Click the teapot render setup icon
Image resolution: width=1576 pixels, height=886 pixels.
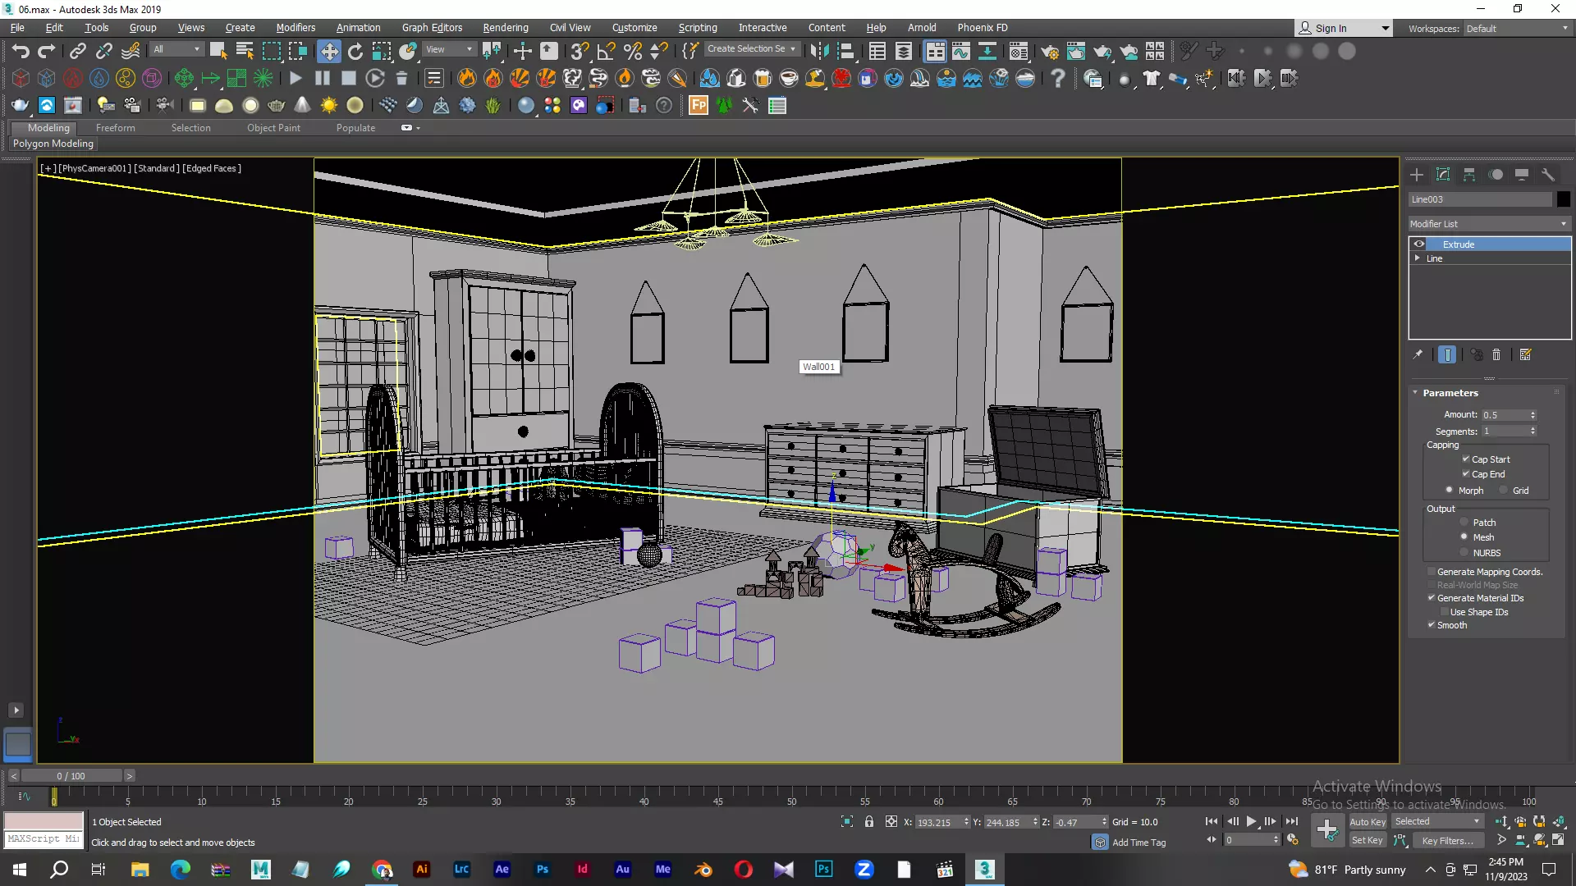[1049, 51]
